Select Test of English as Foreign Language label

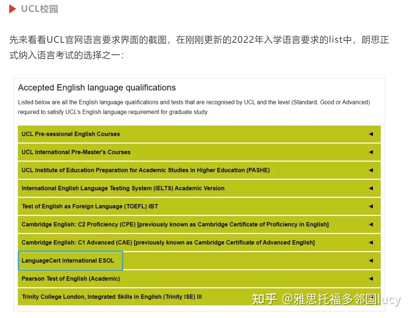tap(90, 206)
